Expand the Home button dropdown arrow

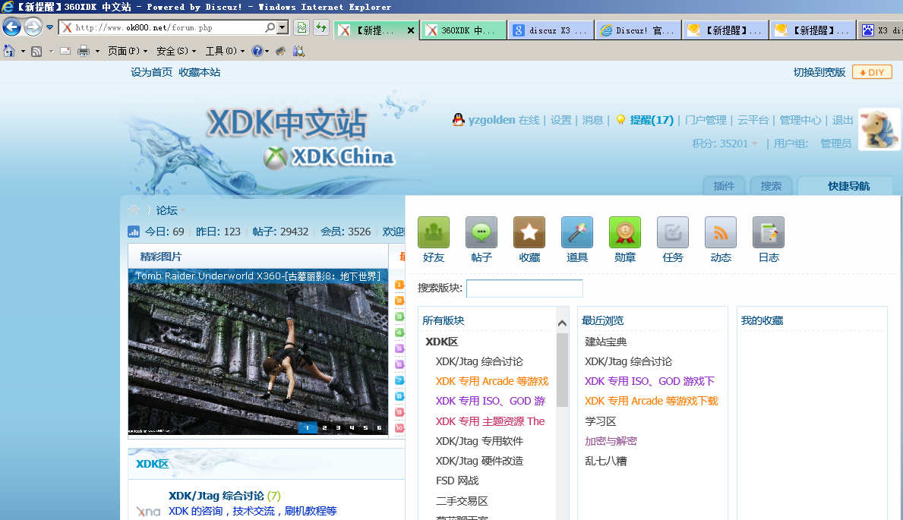point(23,52)
